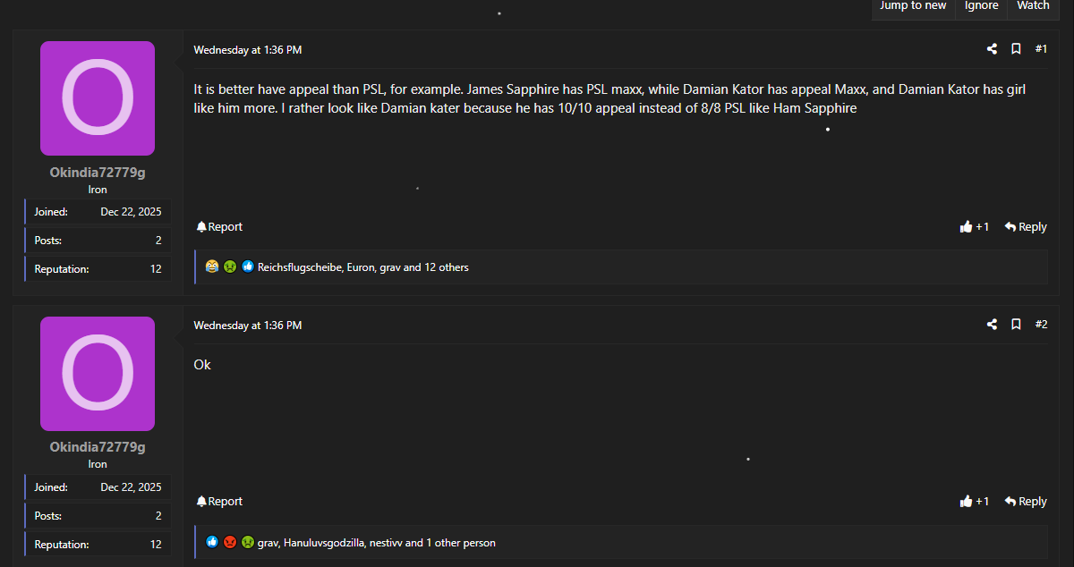Reply to the second post
Image resolution: width=1074 pixels, height=567 pixels.
1026,502
